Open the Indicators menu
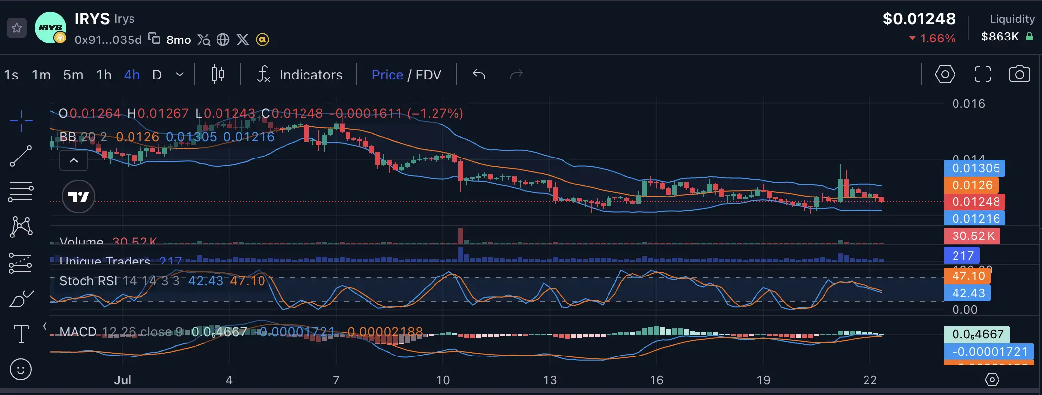 tap(300, 75)
